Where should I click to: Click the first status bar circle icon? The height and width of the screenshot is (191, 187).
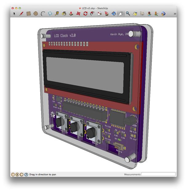pyautogui.click(x=13, y=175)
